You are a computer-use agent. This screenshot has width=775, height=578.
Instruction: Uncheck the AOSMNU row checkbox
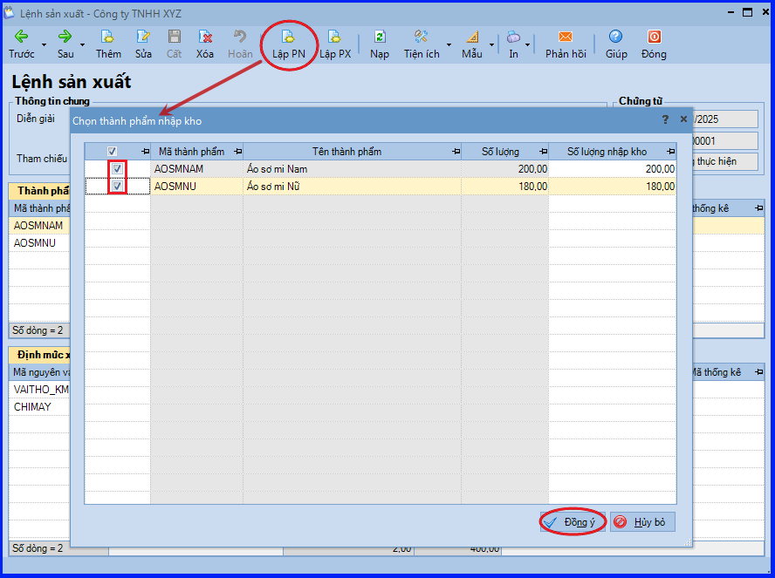point(117,186)
